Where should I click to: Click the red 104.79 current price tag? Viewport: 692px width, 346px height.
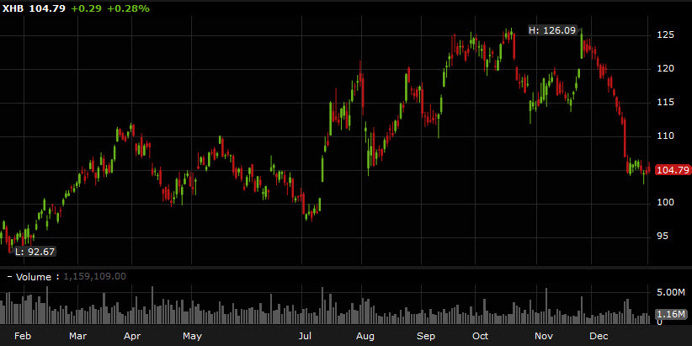(x=673, y=170)
